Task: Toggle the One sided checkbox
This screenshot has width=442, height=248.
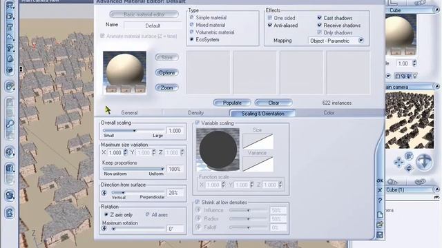Action: (x=270, y=18)
